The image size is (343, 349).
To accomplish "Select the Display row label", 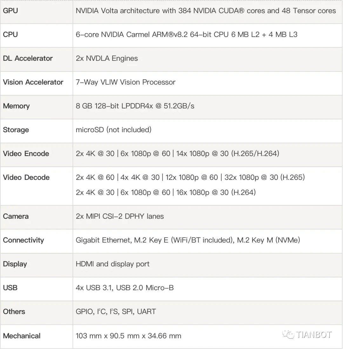I will [15, 264].
